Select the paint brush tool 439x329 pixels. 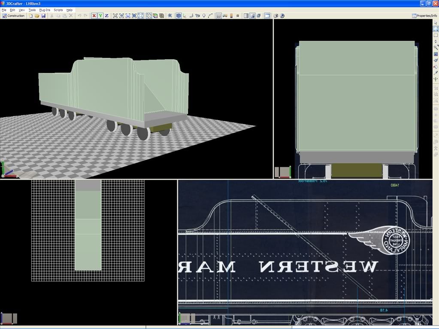tap(436, 60)
